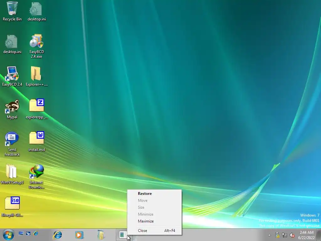Select the EasyBCD 2.4.exe installer icon

[x=37, y=46]
